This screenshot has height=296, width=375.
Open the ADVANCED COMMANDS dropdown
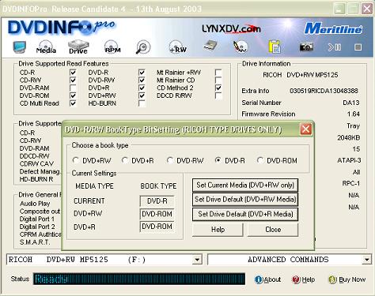366,260
